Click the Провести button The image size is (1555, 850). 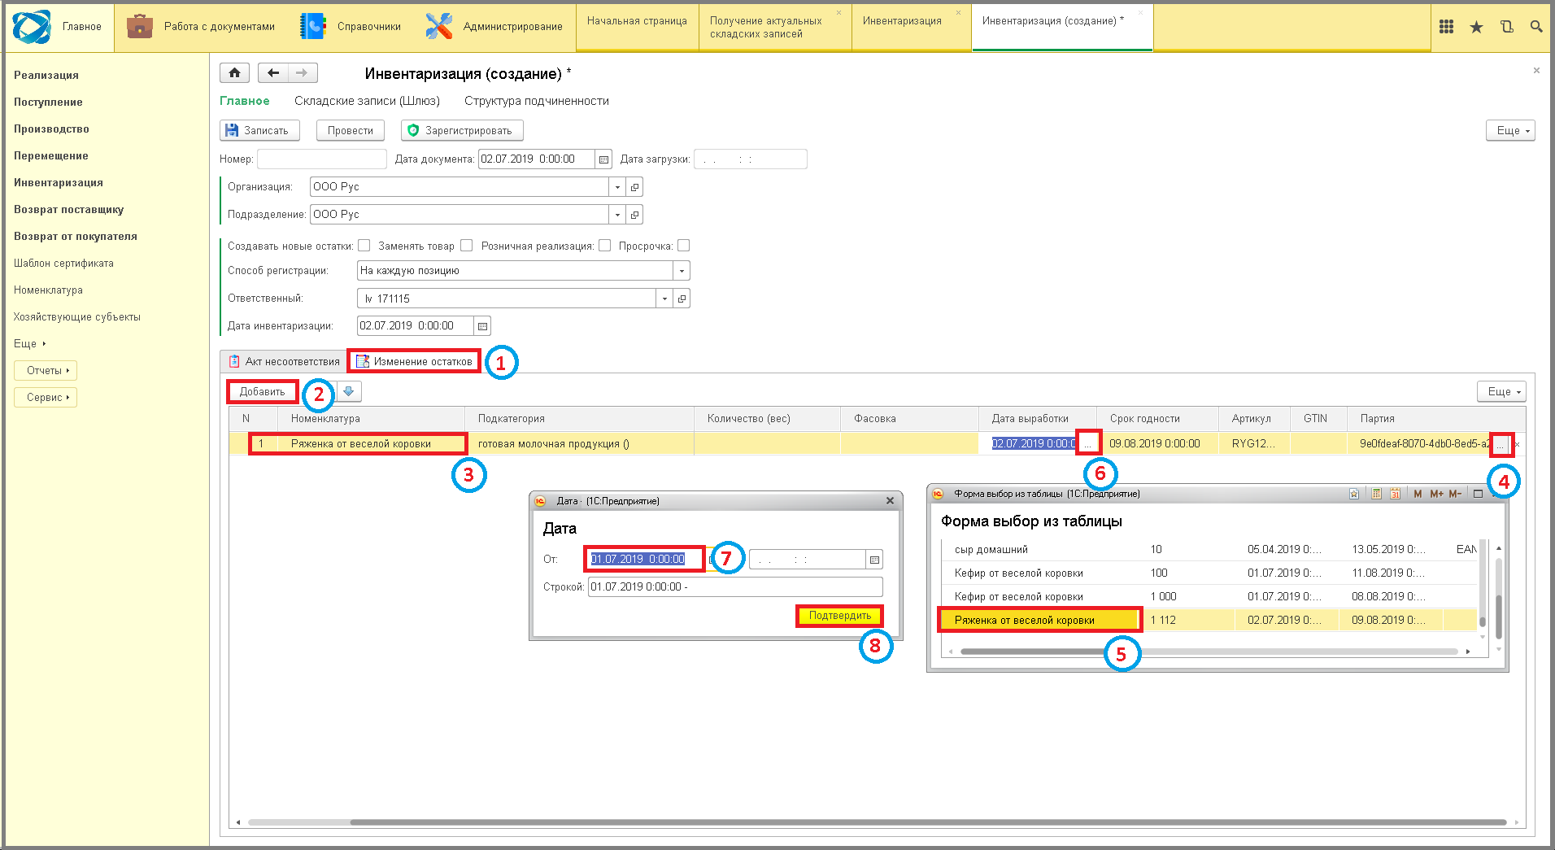[x=351, y=130]
